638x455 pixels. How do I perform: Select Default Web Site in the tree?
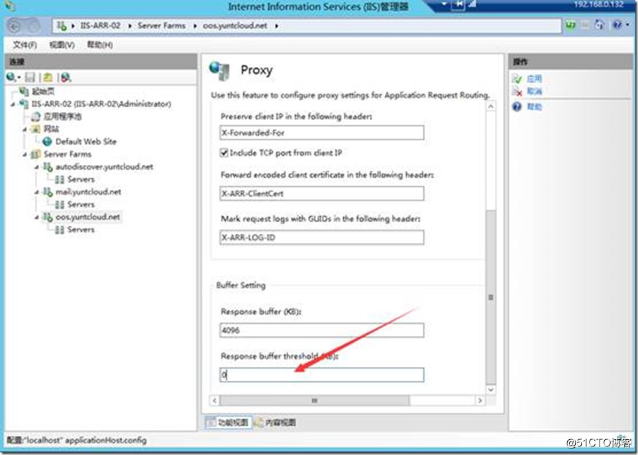click(86, 142)
